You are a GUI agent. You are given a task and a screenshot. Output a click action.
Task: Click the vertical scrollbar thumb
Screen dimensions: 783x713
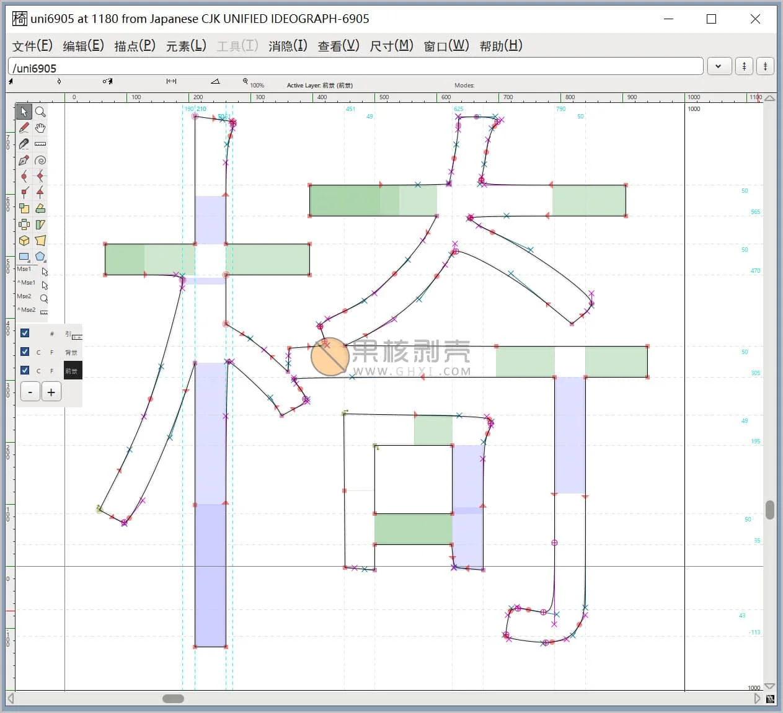tap(770, 510)
